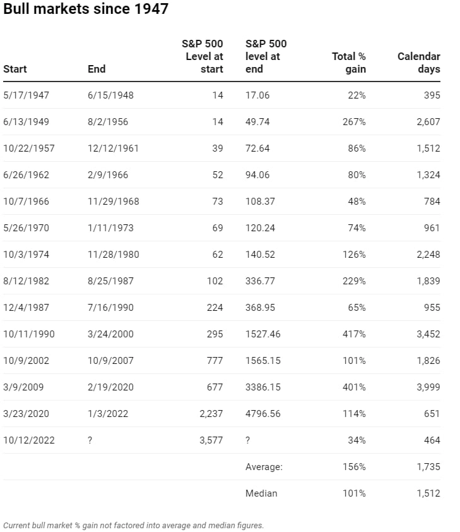Click the "S&P 500 Level at start" header

coord(202,56)
